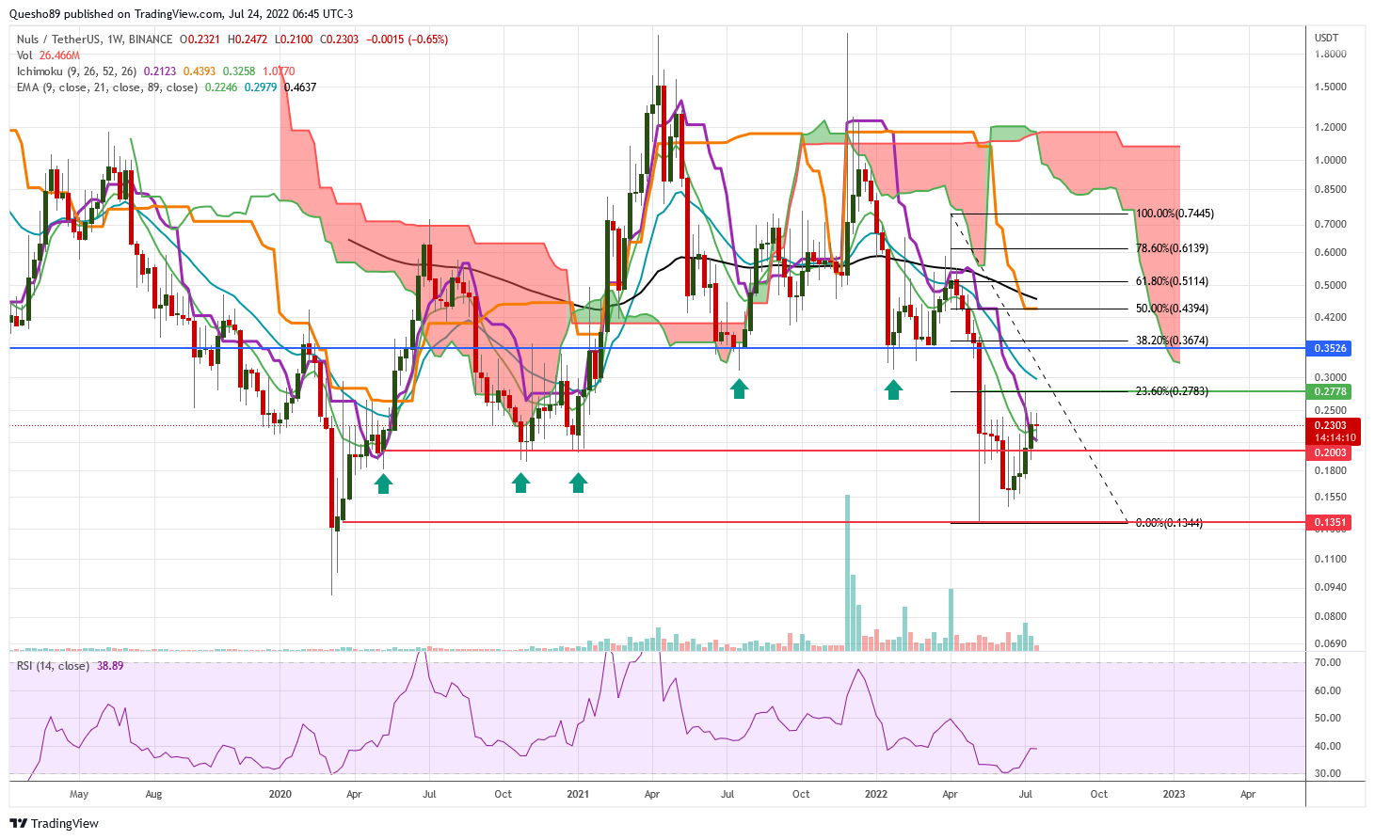
Task: Select the Fibonacci 100.00%(0.7445) level label
Action: coord(1175,214)
